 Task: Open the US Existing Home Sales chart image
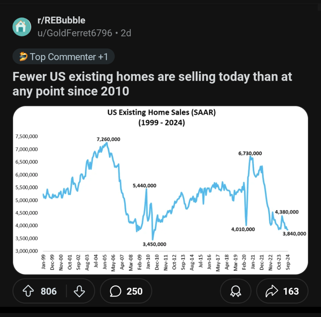tap(160, 190)
